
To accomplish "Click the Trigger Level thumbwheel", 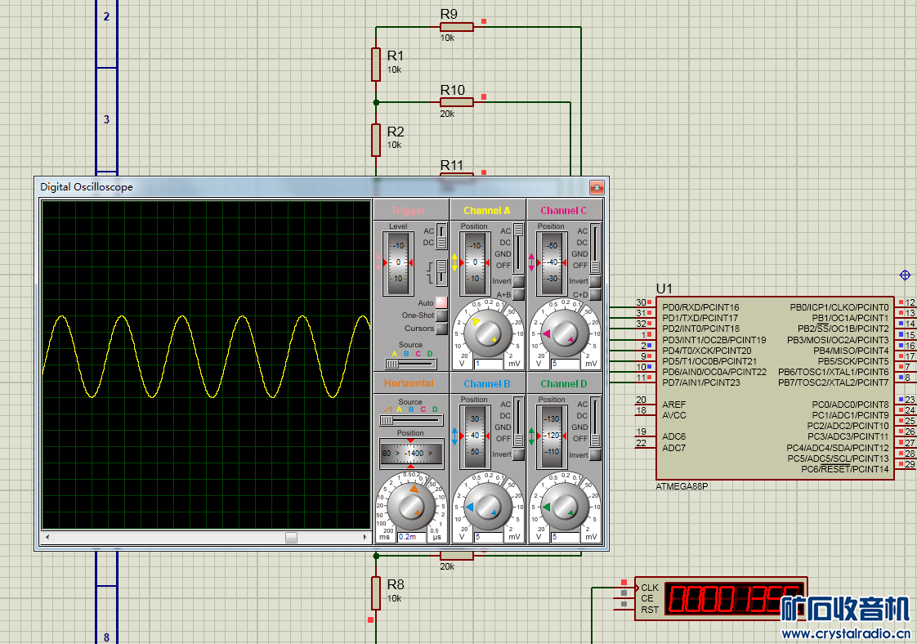I will [398, 263].
